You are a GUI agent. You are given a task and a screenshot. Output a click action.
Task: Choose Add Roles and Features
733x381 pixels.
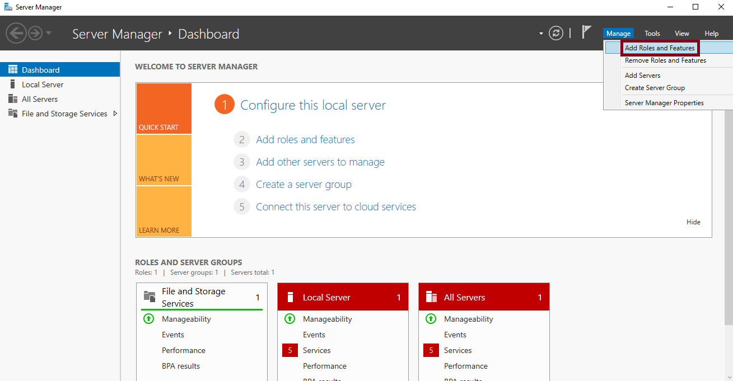(x=660, y=48)
